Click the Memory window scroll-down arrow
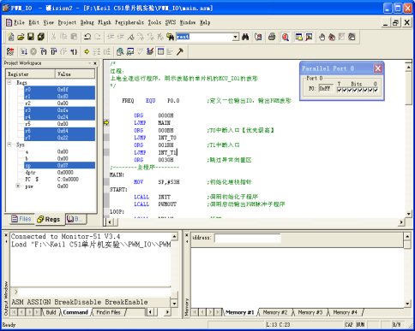 408,304
